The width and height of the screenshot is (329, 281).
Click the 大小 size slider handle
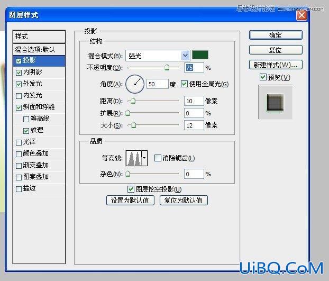[134, 125]
